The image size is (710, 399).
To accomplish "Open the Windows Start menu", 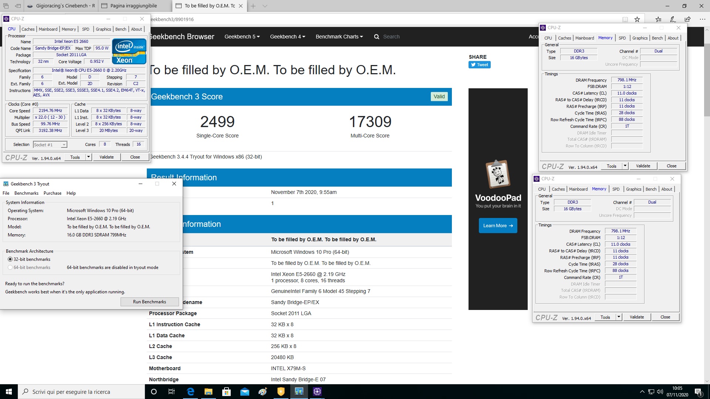I will (x=9, y=392).
